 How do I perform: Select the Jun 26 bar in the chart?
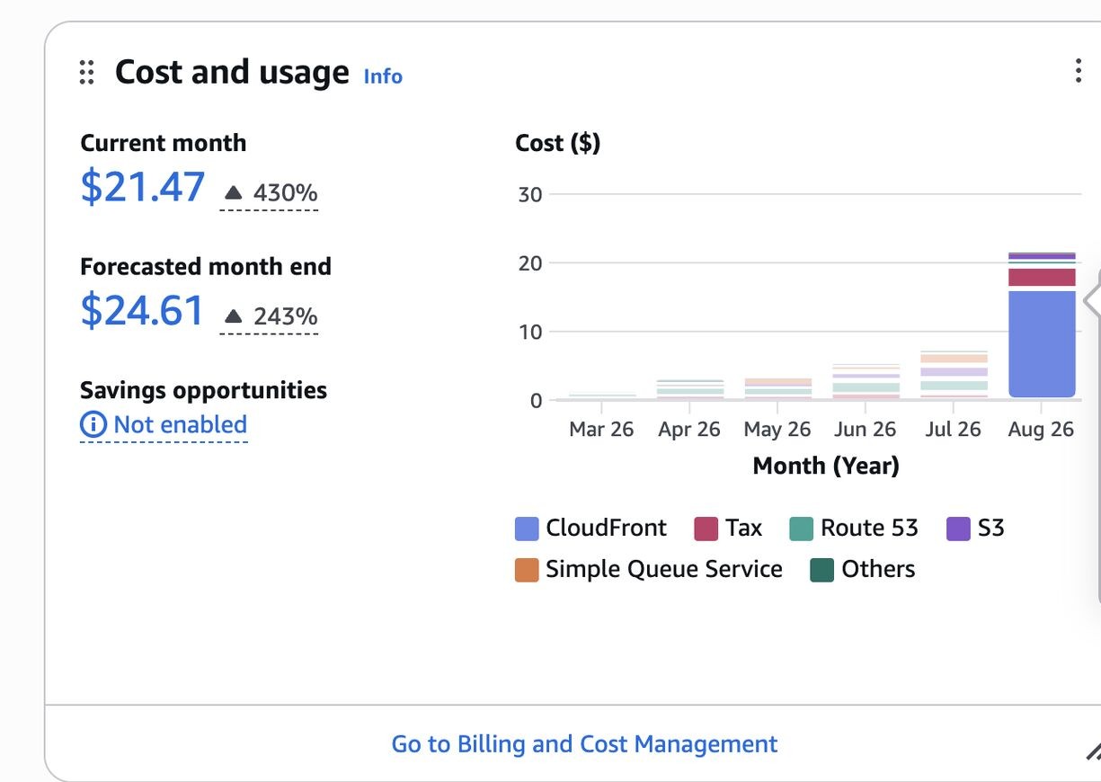click(x=866, y=381)
